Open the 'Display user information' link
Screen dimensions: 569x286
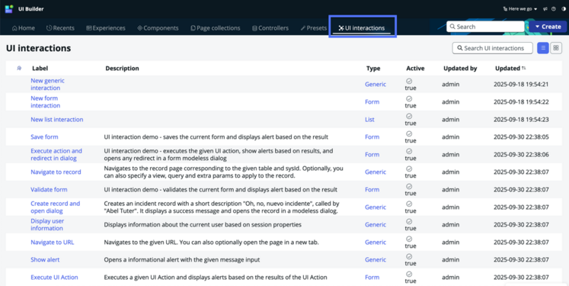pyautogui.click(x=47, y=224)
